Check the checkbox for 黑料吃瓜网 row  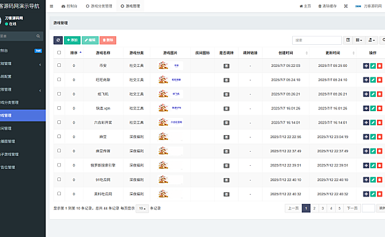[x=59, y=193]
